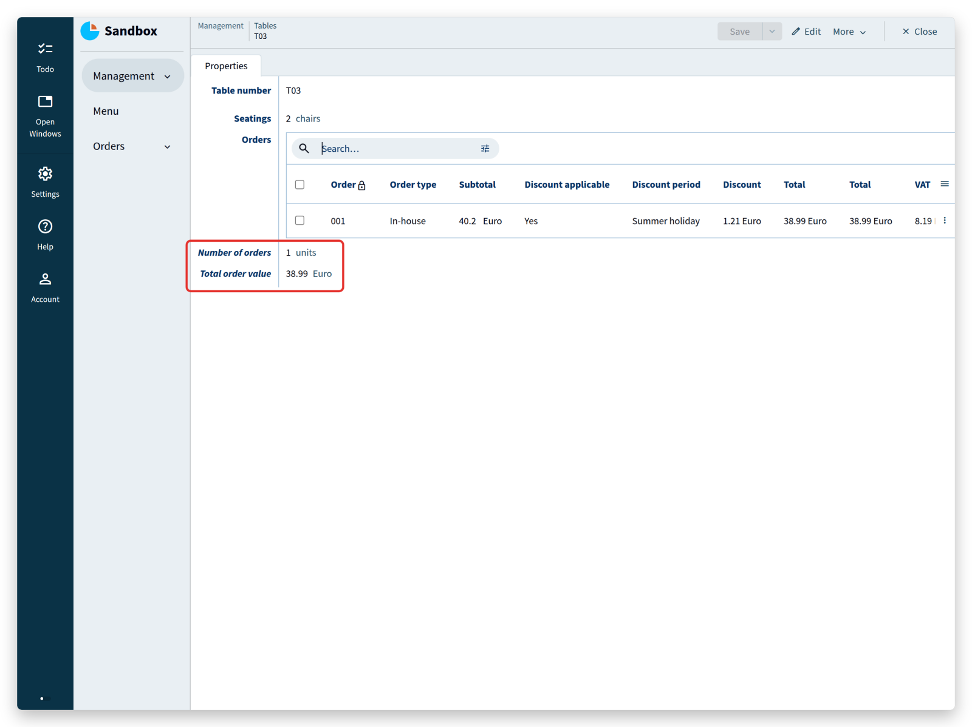Expand the Save button dropdown arrow

pyautogui.click(x=772, y=32)
